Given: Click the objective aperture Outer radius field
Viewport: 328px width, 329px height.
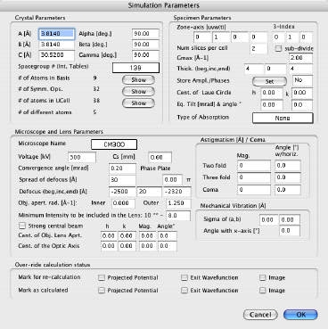Looking at the screenshot, I should (x=178, y=203).
